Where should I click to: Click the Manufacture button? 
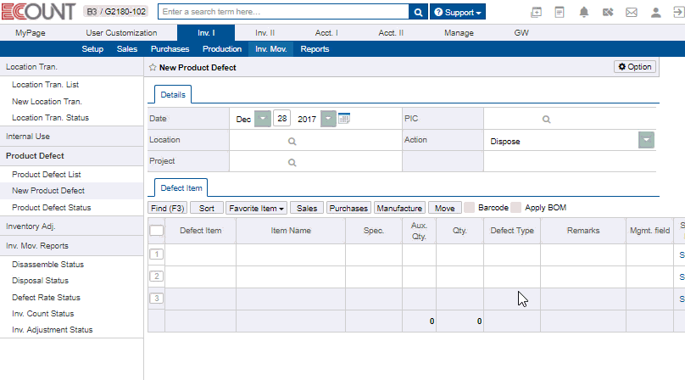(x=399, y=208)
